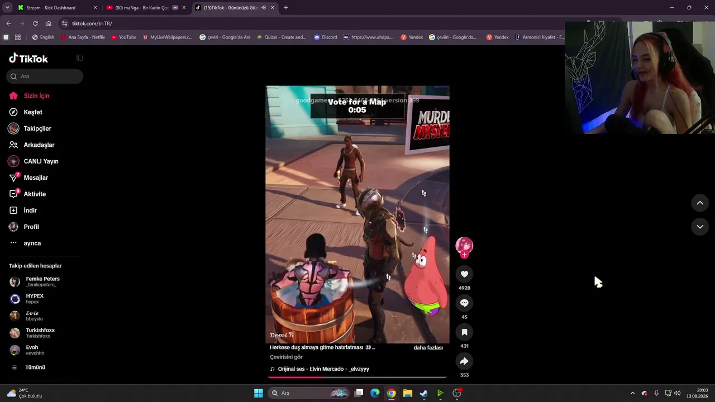Click the Windows taskbar search box

[309, 393]
